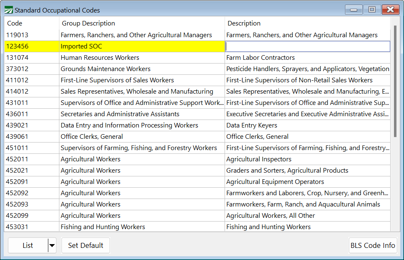Select code 453031 Fishing and Hunting
Image resolution: width=404 pixels, height=260 pixels.
(x=18, y=227)
